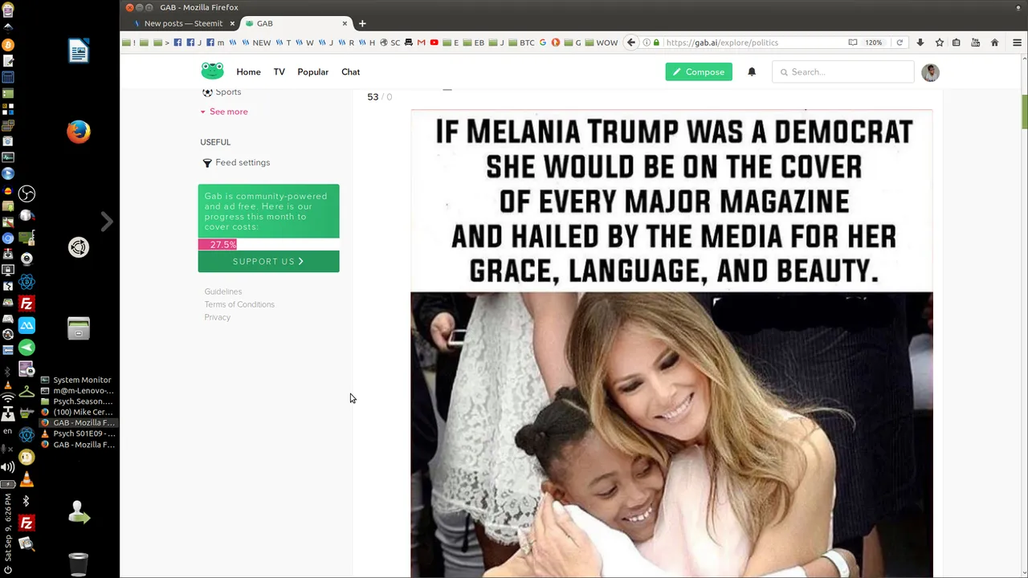Viewport: 1028px width, 578px height.
Task: Open the Dogecoin launcher icon
Action: 27,458
